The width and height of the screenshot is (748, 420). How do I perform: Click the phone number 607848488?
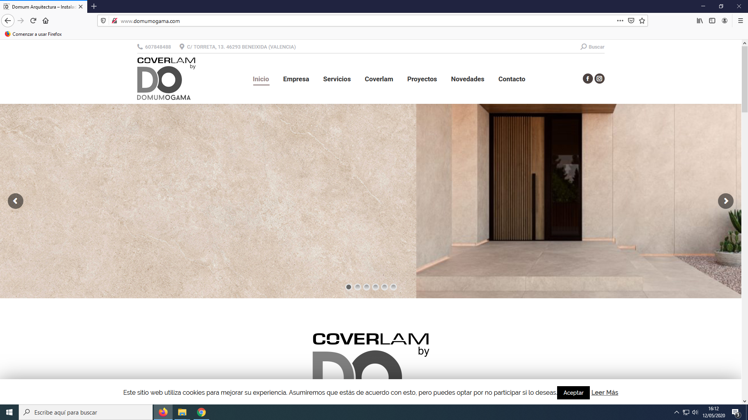click(x=158, y=47)
